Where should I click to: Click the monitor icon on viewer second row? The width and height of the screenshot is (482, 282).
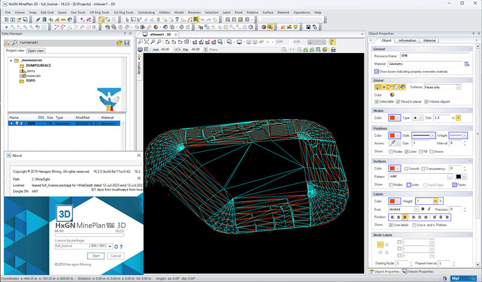point(140,49)
